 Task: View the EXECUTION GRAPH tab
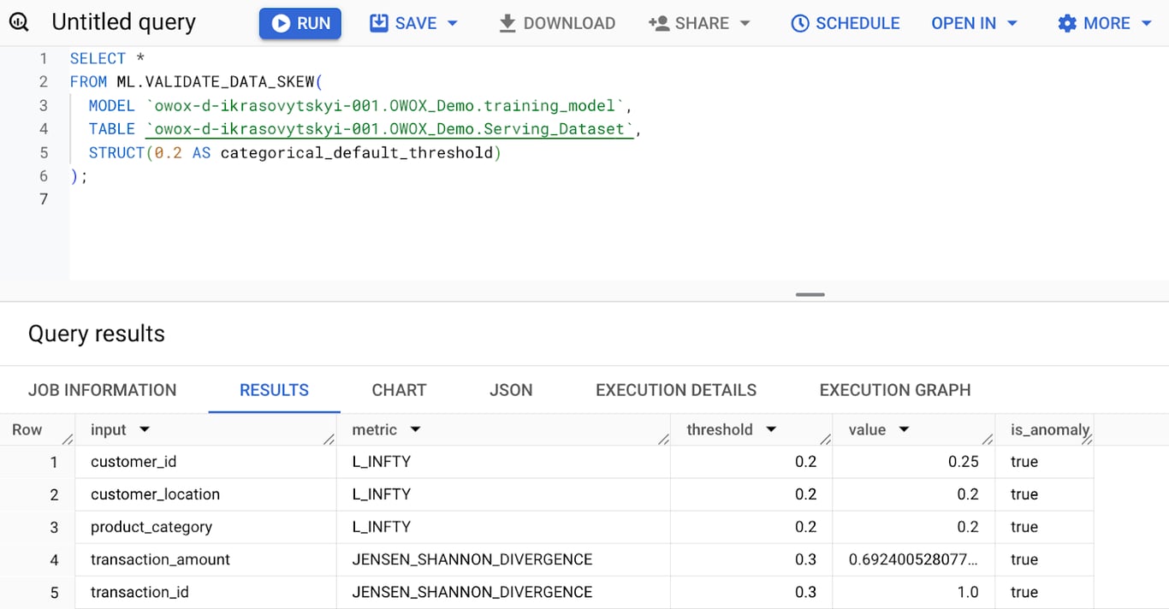[895, 390]
